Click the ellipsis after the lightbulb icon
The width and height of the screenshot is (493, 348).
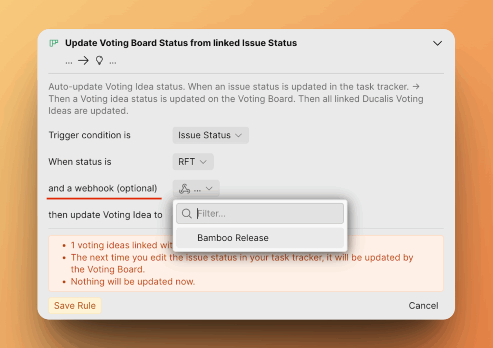pos(113,62)
